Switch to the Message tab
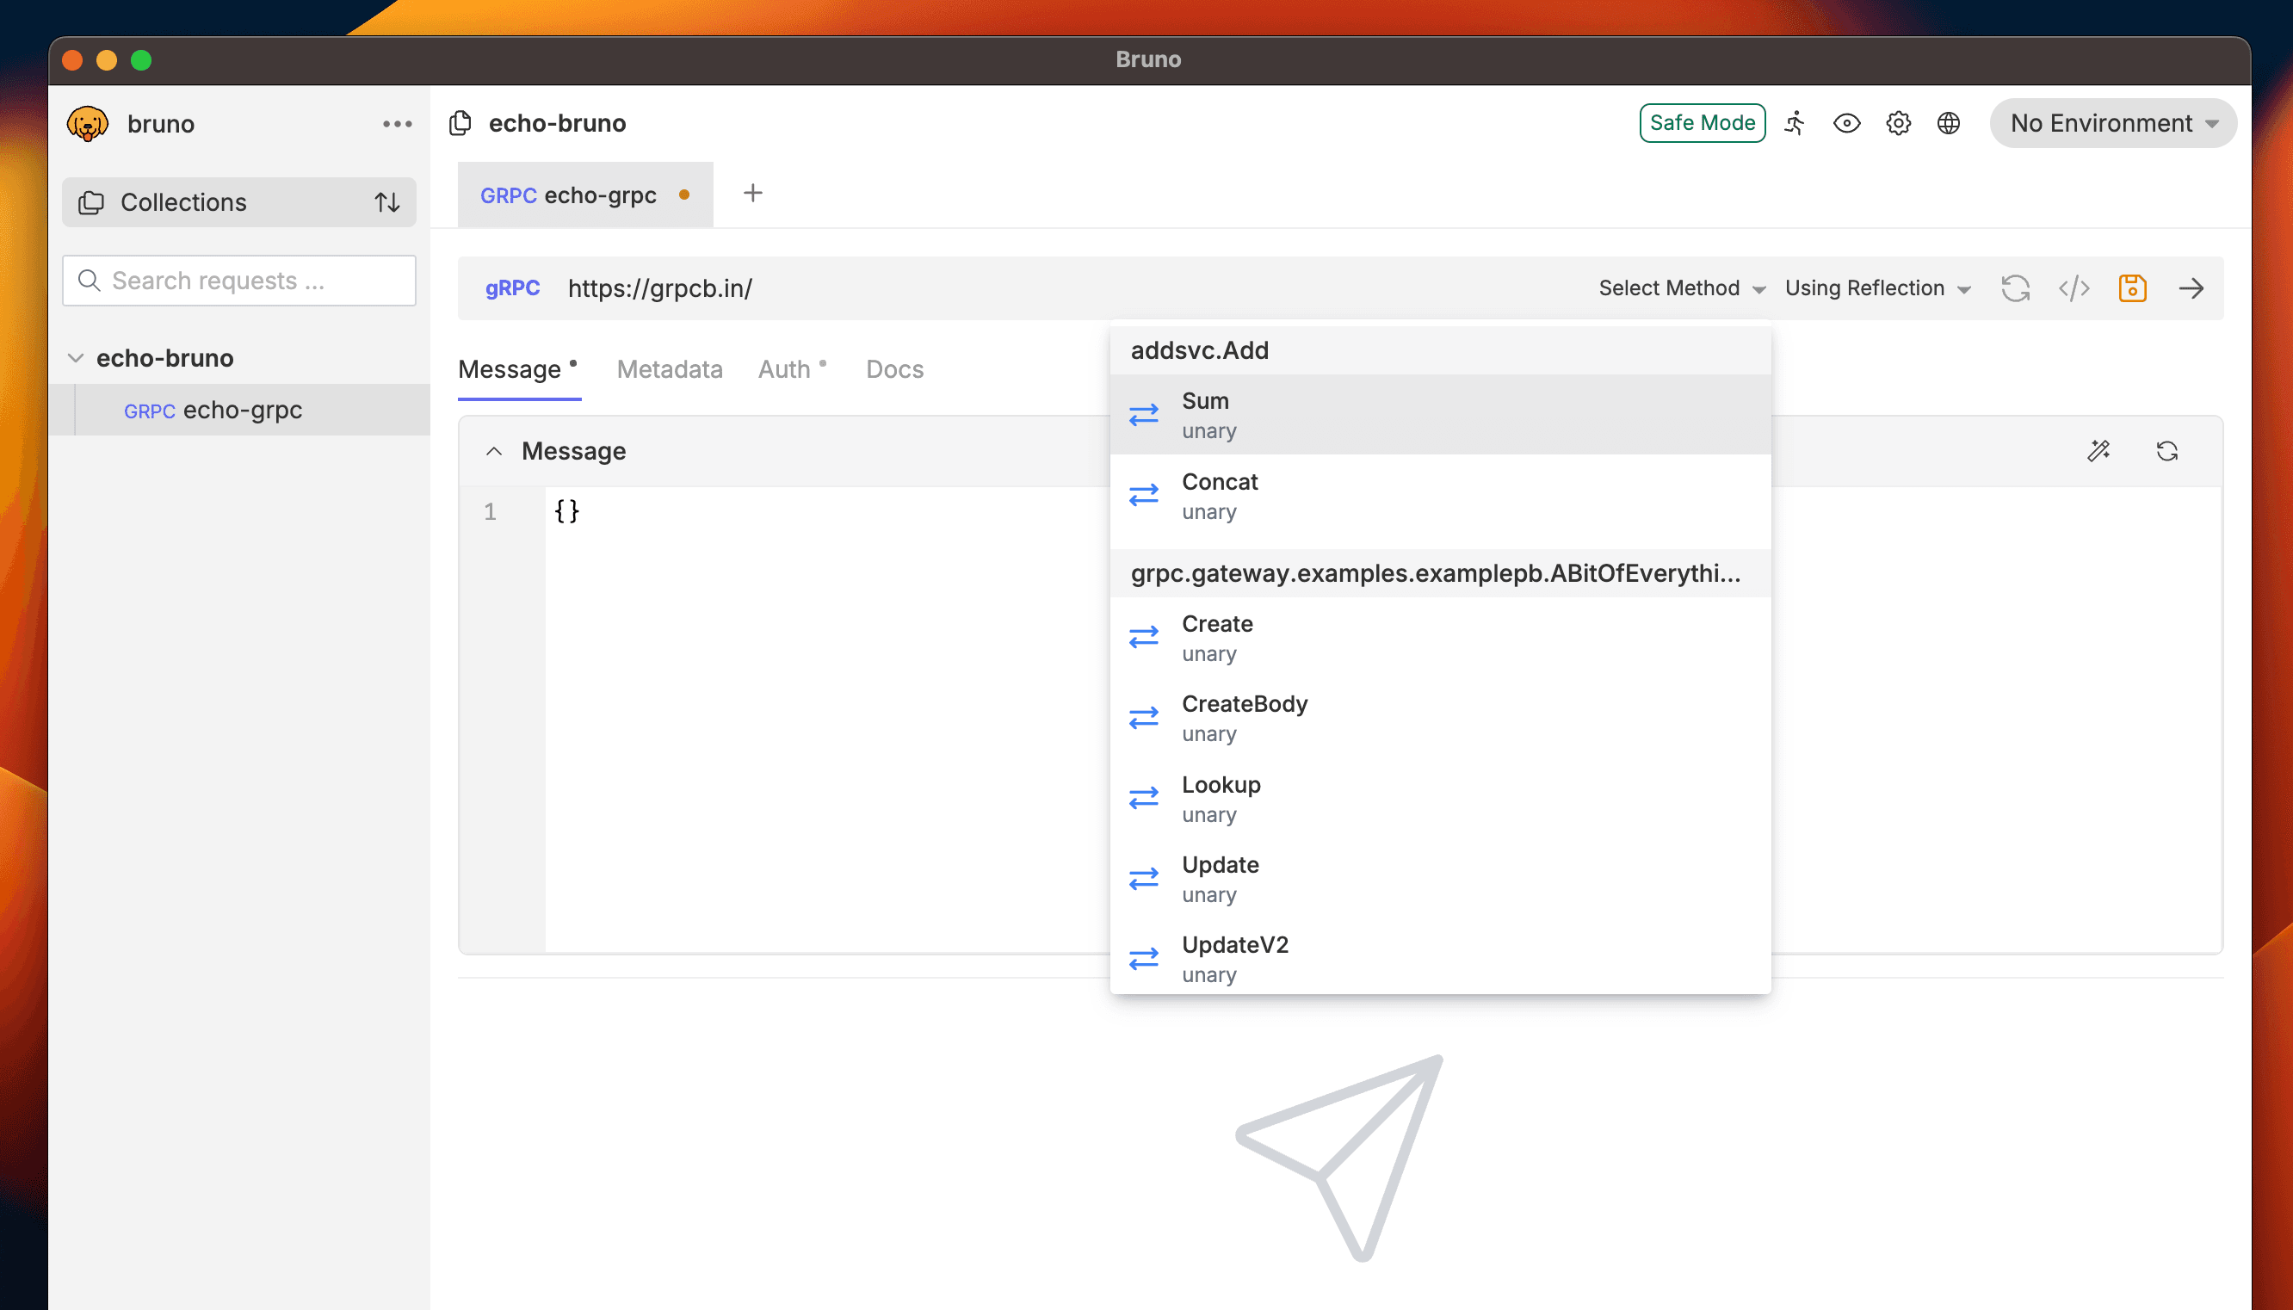 [x=518, y=369]
